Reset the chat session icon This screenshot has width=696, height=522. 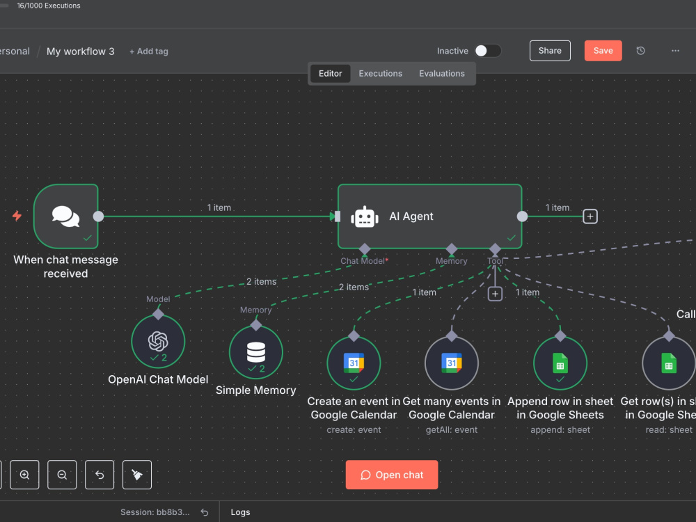(204, 512)
